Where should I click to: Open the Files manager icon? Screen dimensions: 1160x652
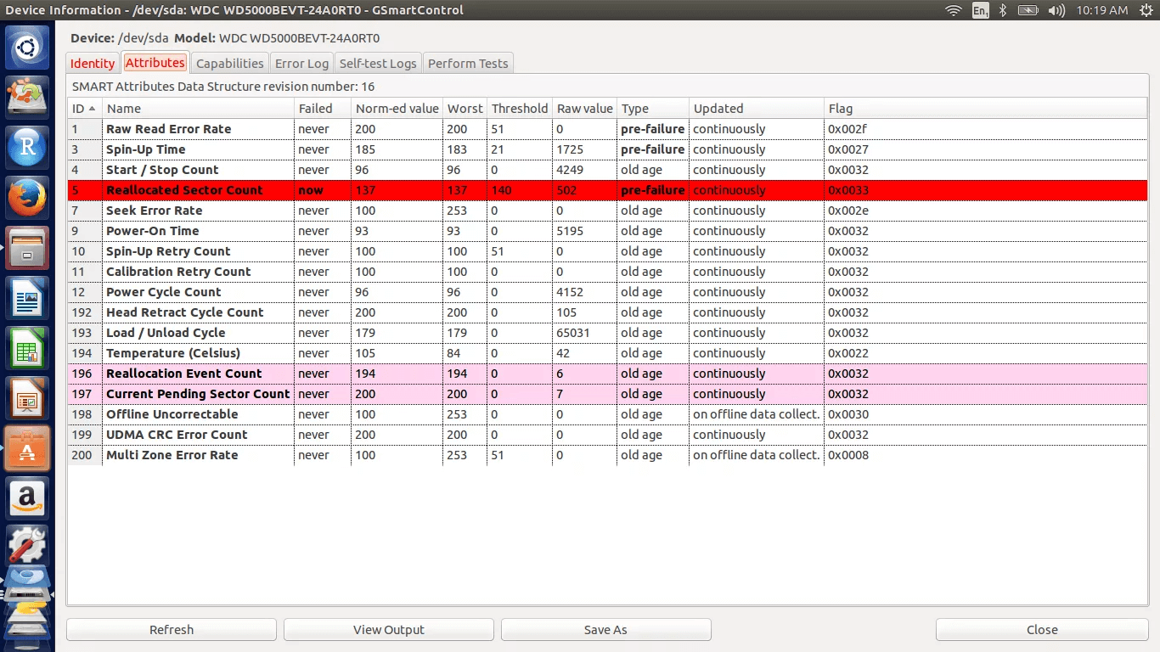tap(27, 248)
